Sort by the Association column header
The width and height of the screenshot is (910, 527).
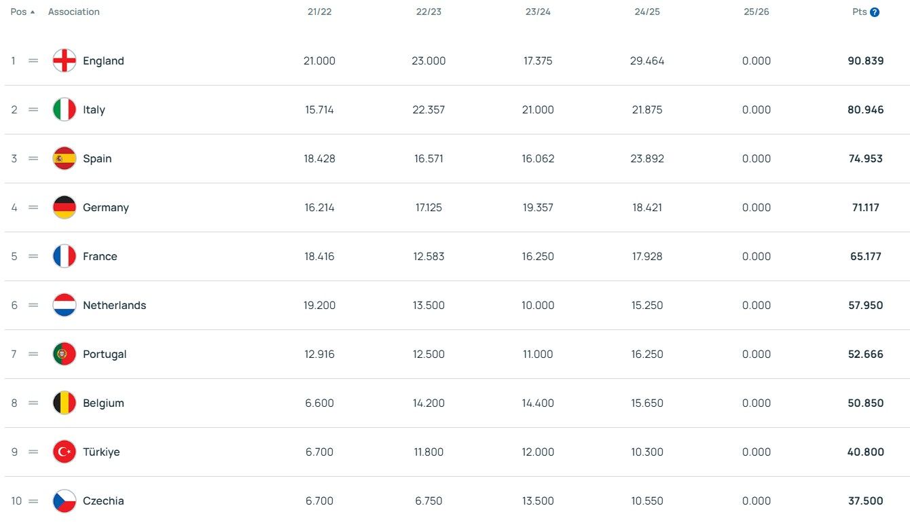pyautogui.click(x=74, y=12)
